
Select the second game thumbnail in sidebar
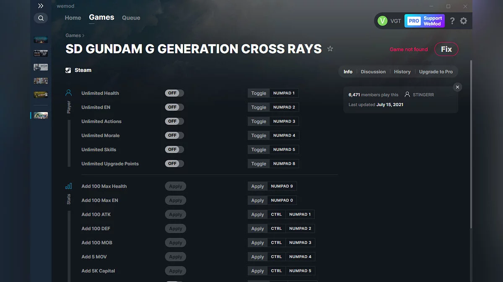41,53
